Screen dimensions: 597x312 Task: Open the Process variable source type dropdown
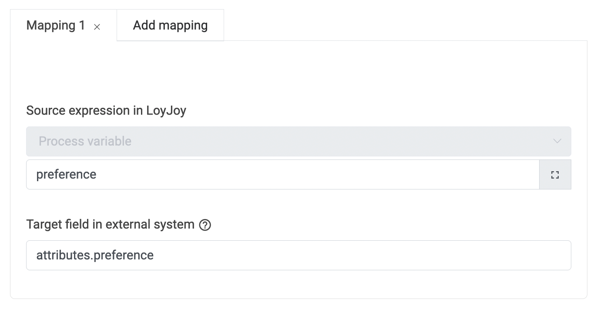(x=298, y=141)
